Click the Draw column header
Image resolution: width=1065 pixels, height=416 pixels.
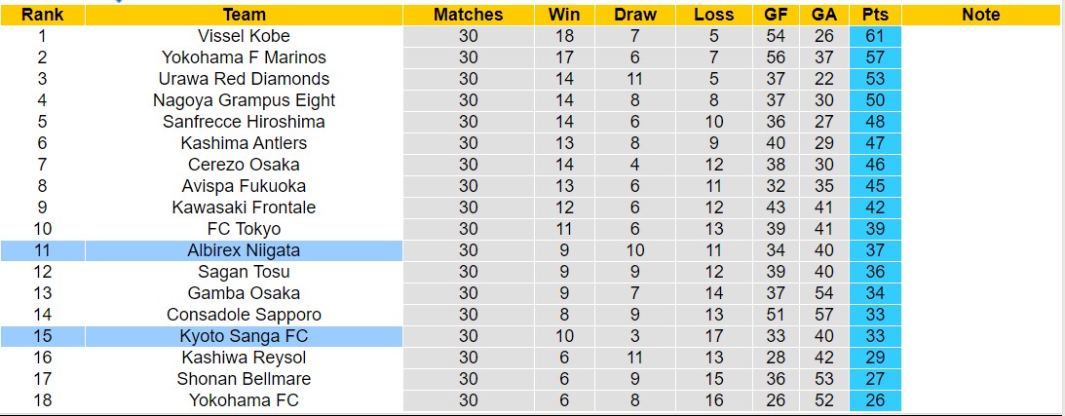635,15
